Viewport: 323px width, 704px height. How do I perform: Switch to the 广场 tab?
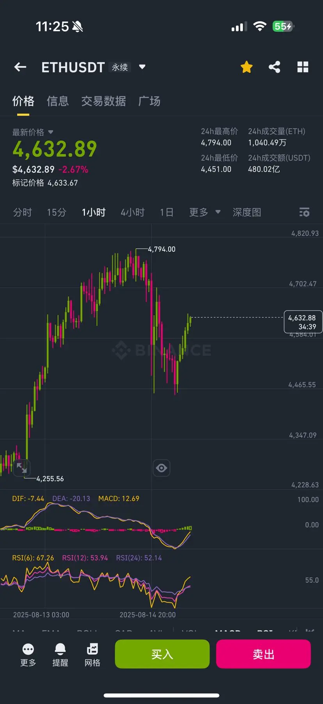[x=149, y=101]
